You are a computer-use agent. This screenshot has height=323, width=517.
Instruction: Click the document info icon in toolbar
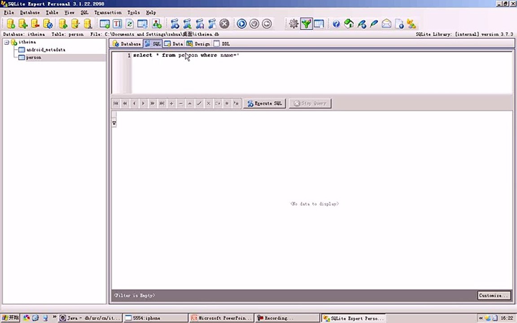399,24
